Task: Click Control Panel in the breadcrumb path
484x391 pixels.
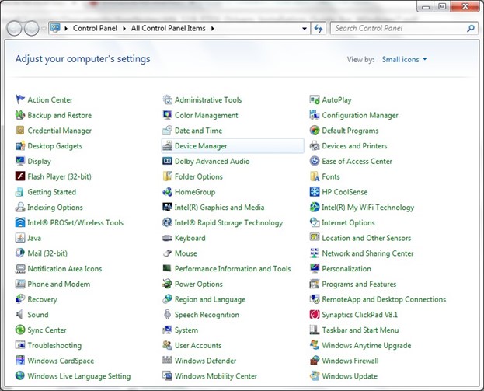Action: pyautogui.click(x=94, y=28)
